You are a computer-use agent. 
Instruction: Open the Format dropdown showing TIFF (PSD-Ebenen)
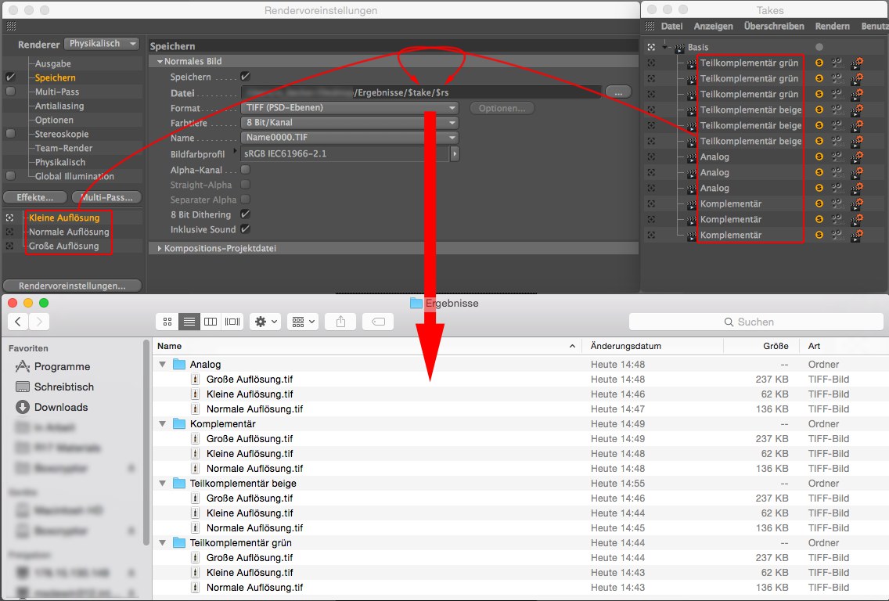pos(349,108)
